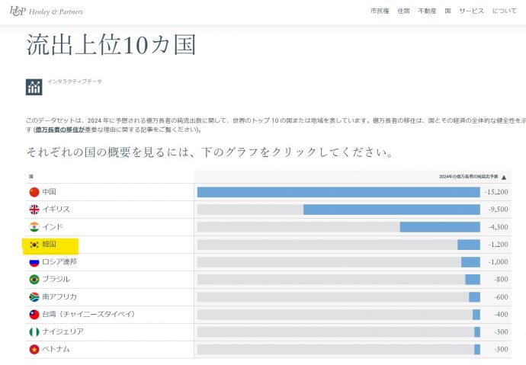Click the China flag icon
This screenshot has height=365, width=526.
click(x=34, y=192)
